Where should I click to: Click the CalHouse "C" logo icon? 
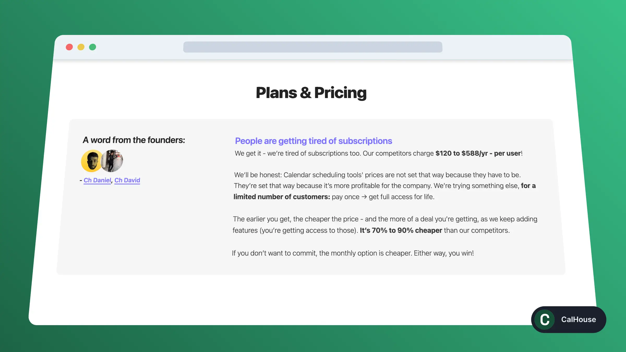click(544, 319)
